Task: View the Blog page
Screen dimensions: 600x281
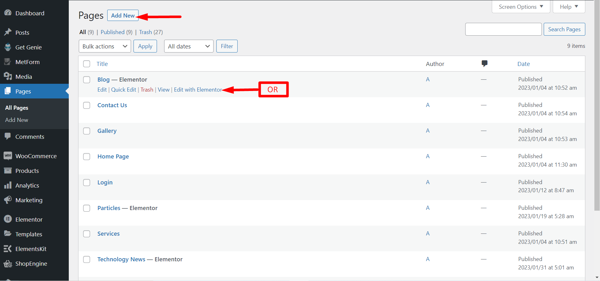Action: [x=164, y=90]
